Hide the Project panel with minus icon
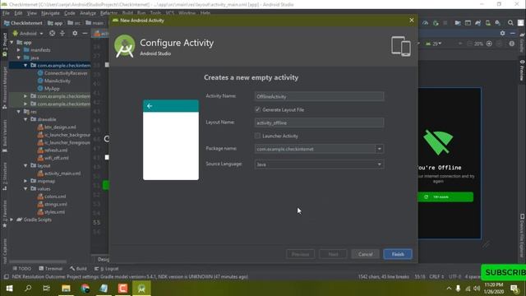The image size is (526, 296). (x=85, y=33)
